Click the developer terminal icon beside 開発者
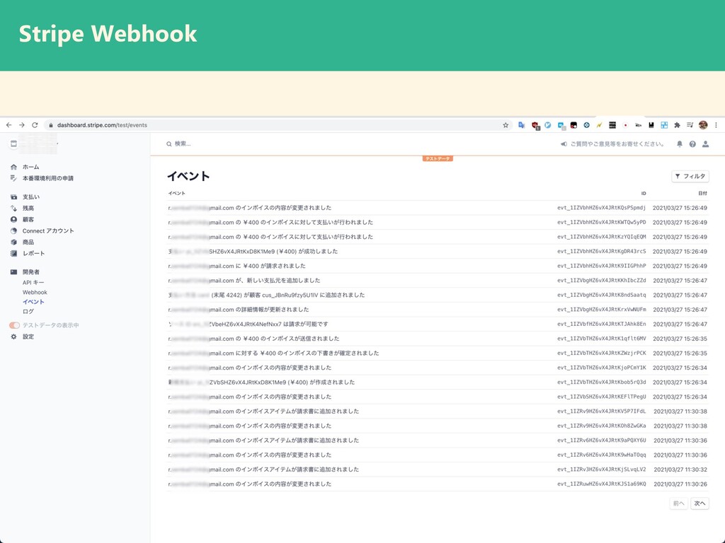725x543 pixels. (13, 272)
